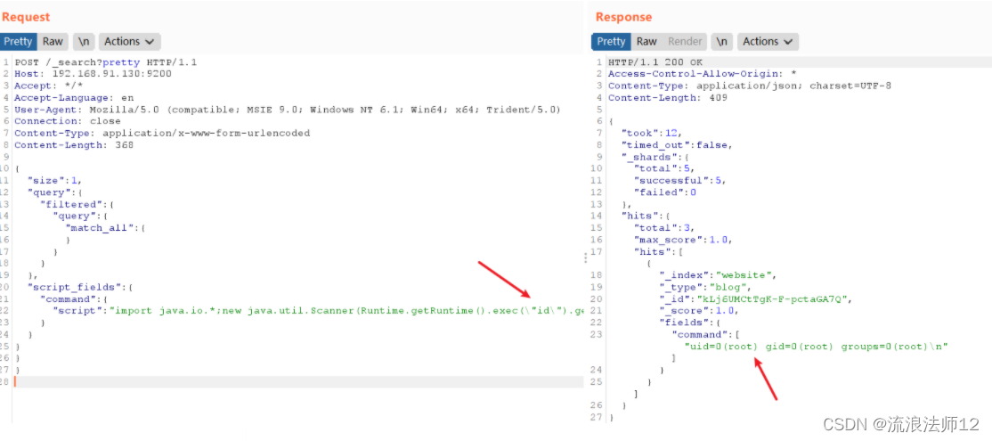Click the Host: 192.168.91.130:9200 header
This screenshot has width=992, height=441.
point(93,73)
